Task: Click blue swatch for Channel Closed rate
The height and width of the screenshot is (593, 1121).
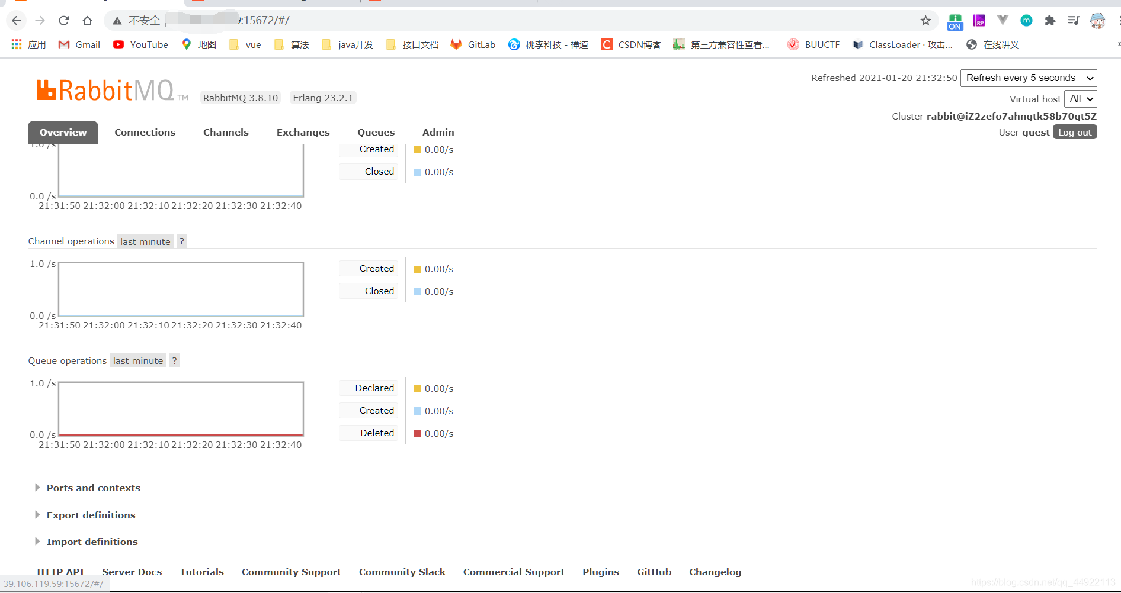Action: (x=417, y=292)
